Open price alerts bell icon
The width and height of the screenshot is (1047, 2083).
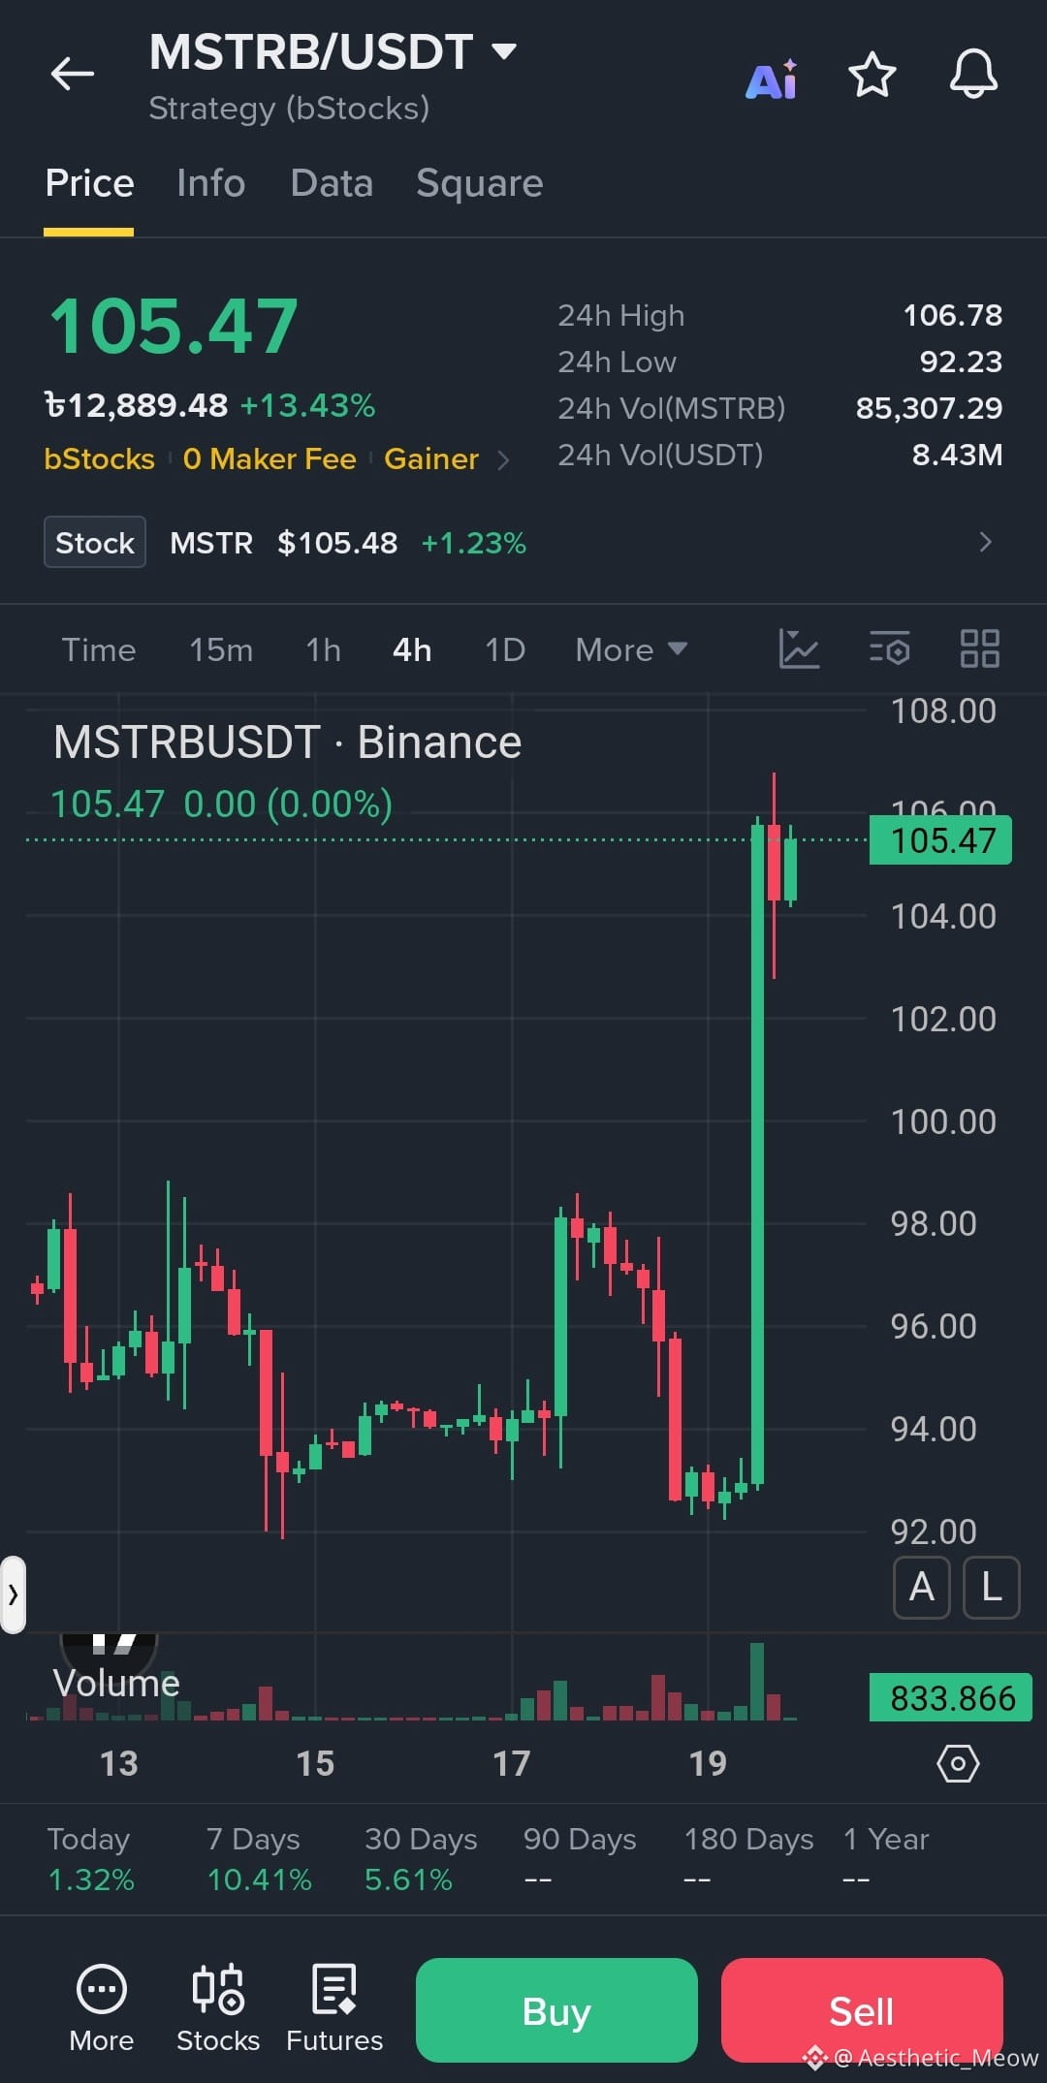973,74
